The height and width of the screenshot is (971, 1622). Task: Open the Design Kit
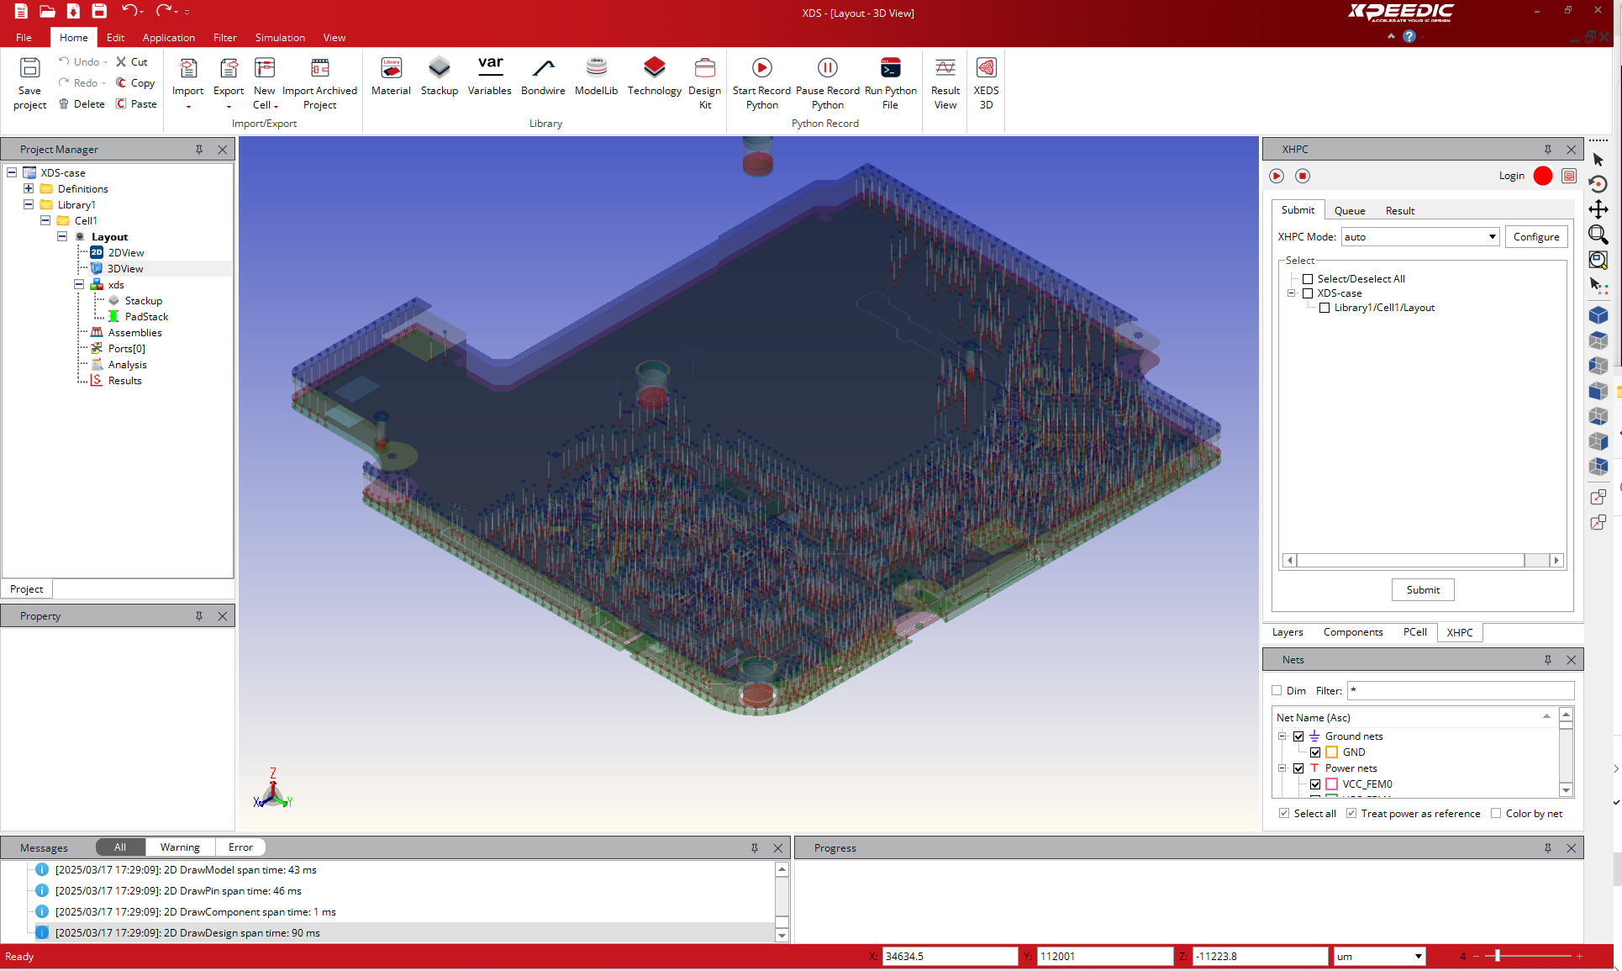point(704,83)
